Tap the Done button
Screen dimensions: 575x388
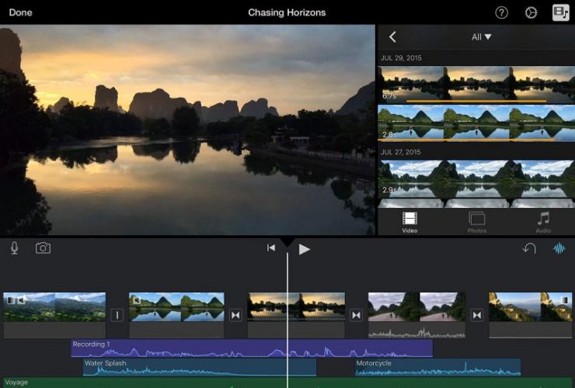click(x=20, y=12)
